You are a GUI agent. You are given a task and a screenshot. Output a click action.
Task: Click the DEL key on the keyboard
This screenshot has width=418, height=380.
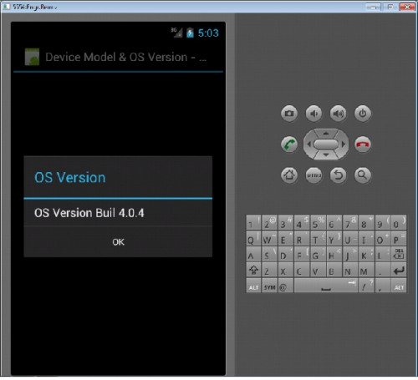click(x=399, y=254)
